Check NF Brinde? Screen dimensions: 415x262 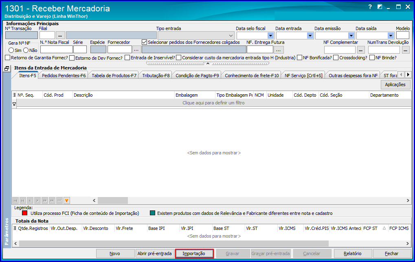click(x=372, y=58)
